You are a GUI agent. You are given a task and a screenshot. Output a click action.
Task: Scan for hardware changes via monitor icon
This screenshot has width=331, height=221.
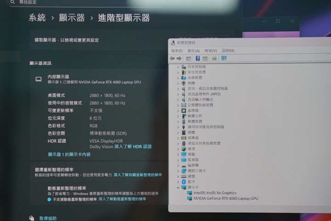[224, 58]
